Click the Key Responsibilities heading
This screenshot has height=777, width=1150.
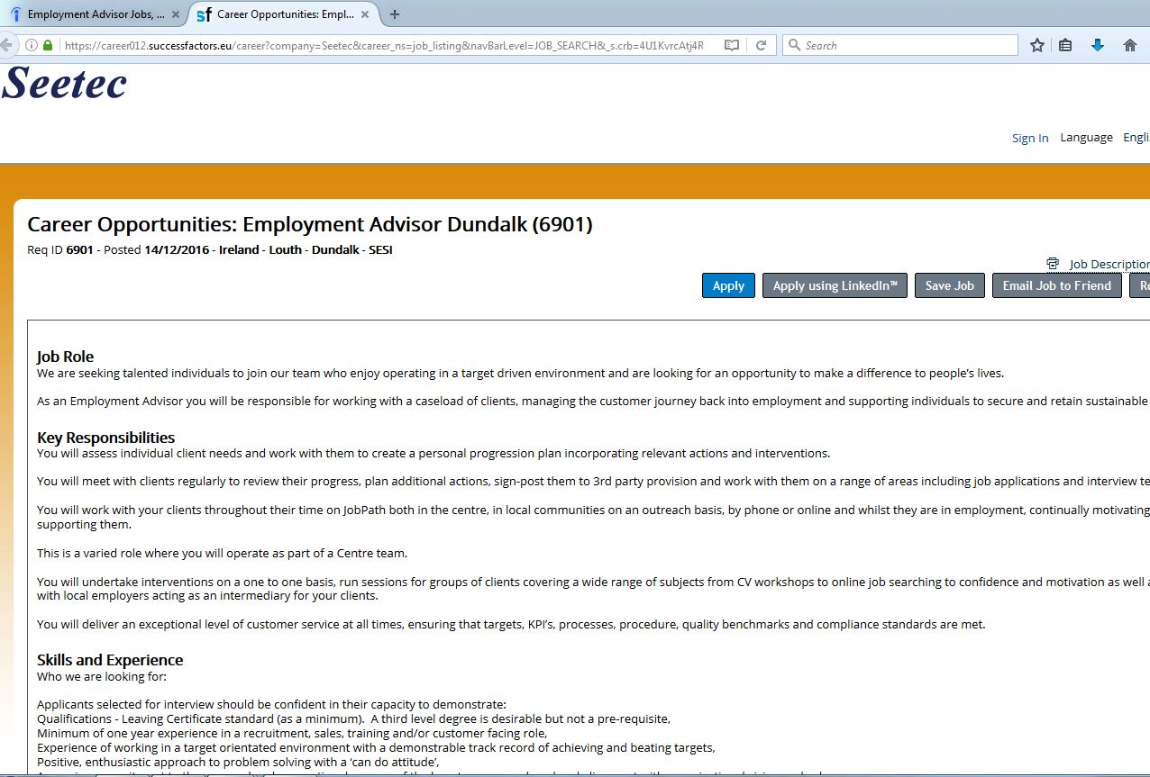105,438
